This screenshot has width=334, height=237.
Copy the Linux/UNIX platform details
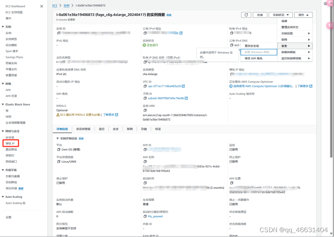(x=59, y=161)
